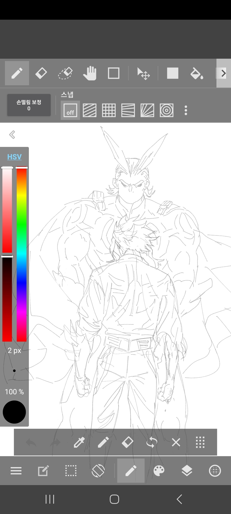Turn snap off with the off button

click(70, 110)
